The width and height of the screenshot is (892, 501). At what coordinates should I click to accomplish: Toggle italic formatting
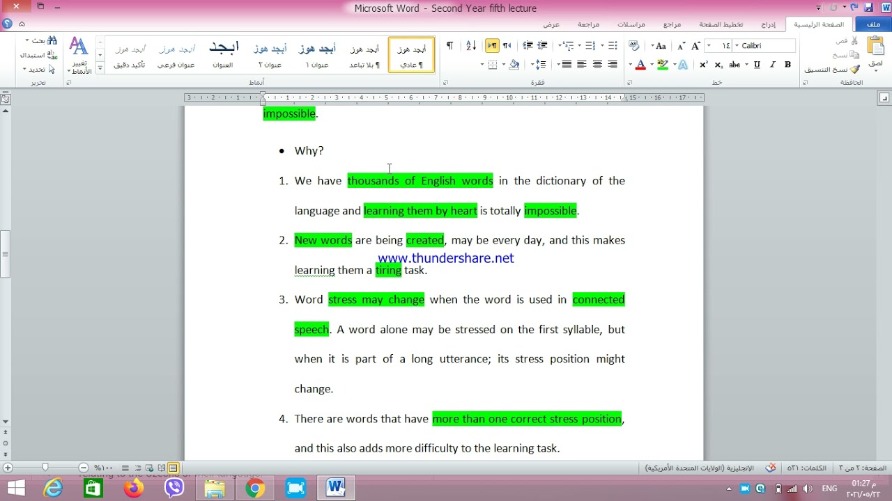click(x=773, y=65)
